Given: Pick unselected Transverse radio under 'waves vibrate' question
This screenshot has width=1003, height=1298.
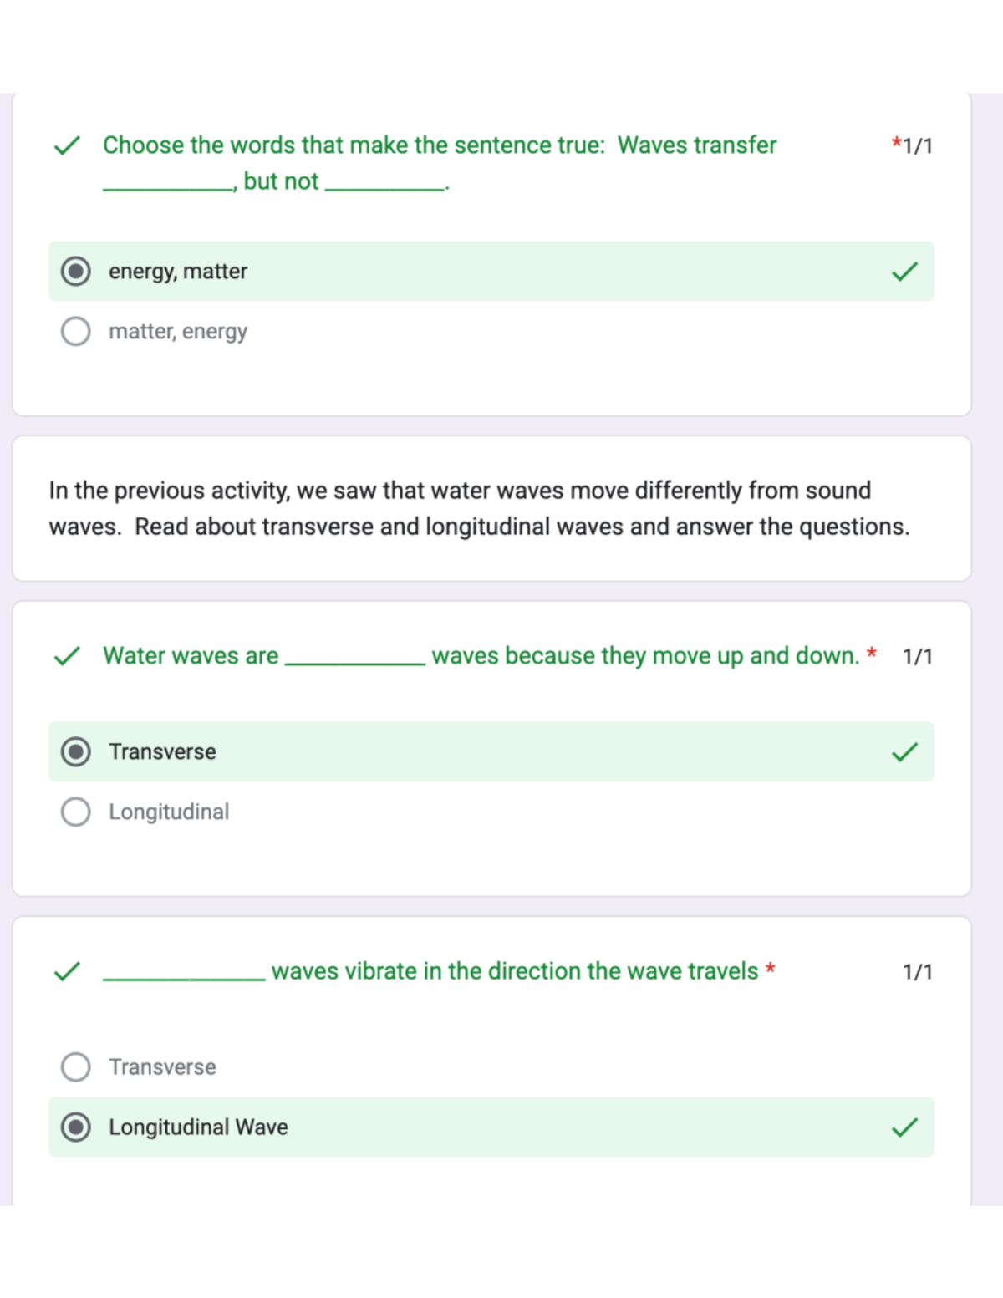Looking at the screenshot, I should 76,1067.
